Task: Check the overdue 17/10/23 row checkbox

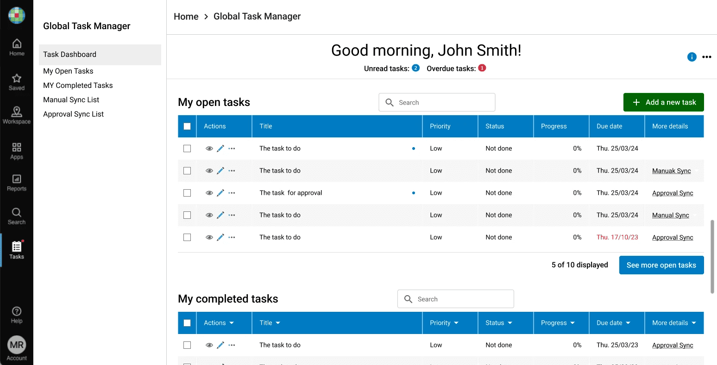Action: (x=187, y=237)
